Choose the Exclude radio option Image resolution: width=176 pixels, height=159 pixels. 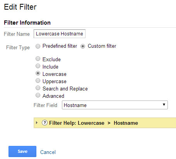coord(38,59)
